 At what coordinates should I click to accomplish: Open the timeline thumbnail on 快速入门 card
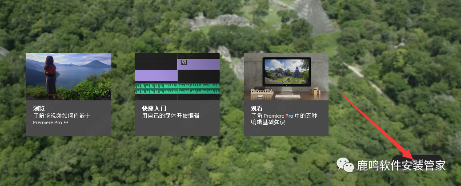click(x=177, y=77)
